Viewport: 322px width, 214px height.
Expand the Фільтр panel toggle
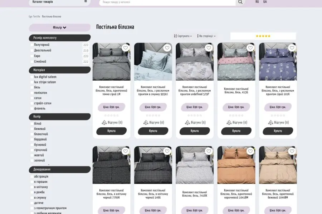59,27
